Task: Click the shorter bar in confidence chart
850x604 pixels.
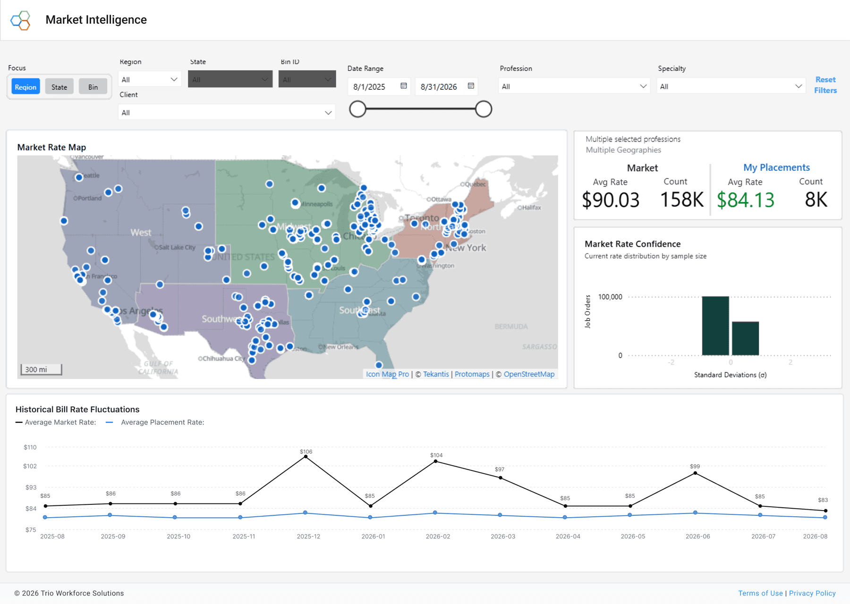Action: [746, 338]
